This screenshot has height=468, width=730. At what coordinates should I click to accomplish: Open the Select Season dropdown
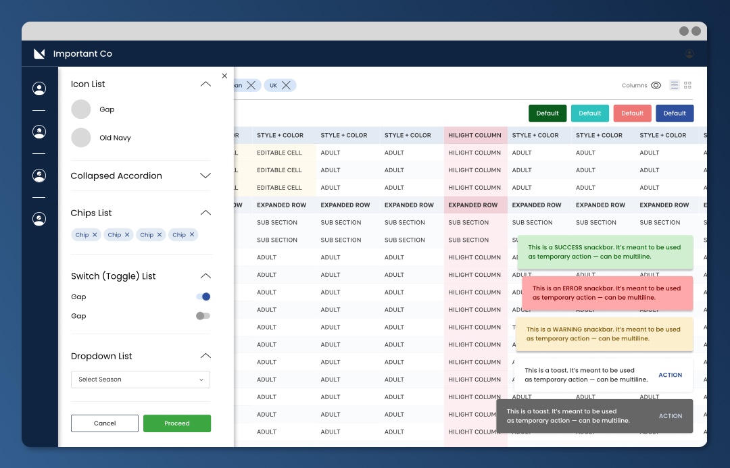141,380
